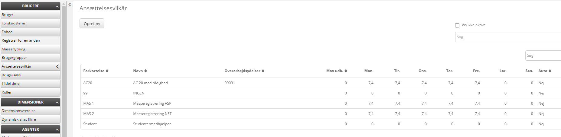Enable the Vis ikke-aktive checkbox

[x=457, y=25]
